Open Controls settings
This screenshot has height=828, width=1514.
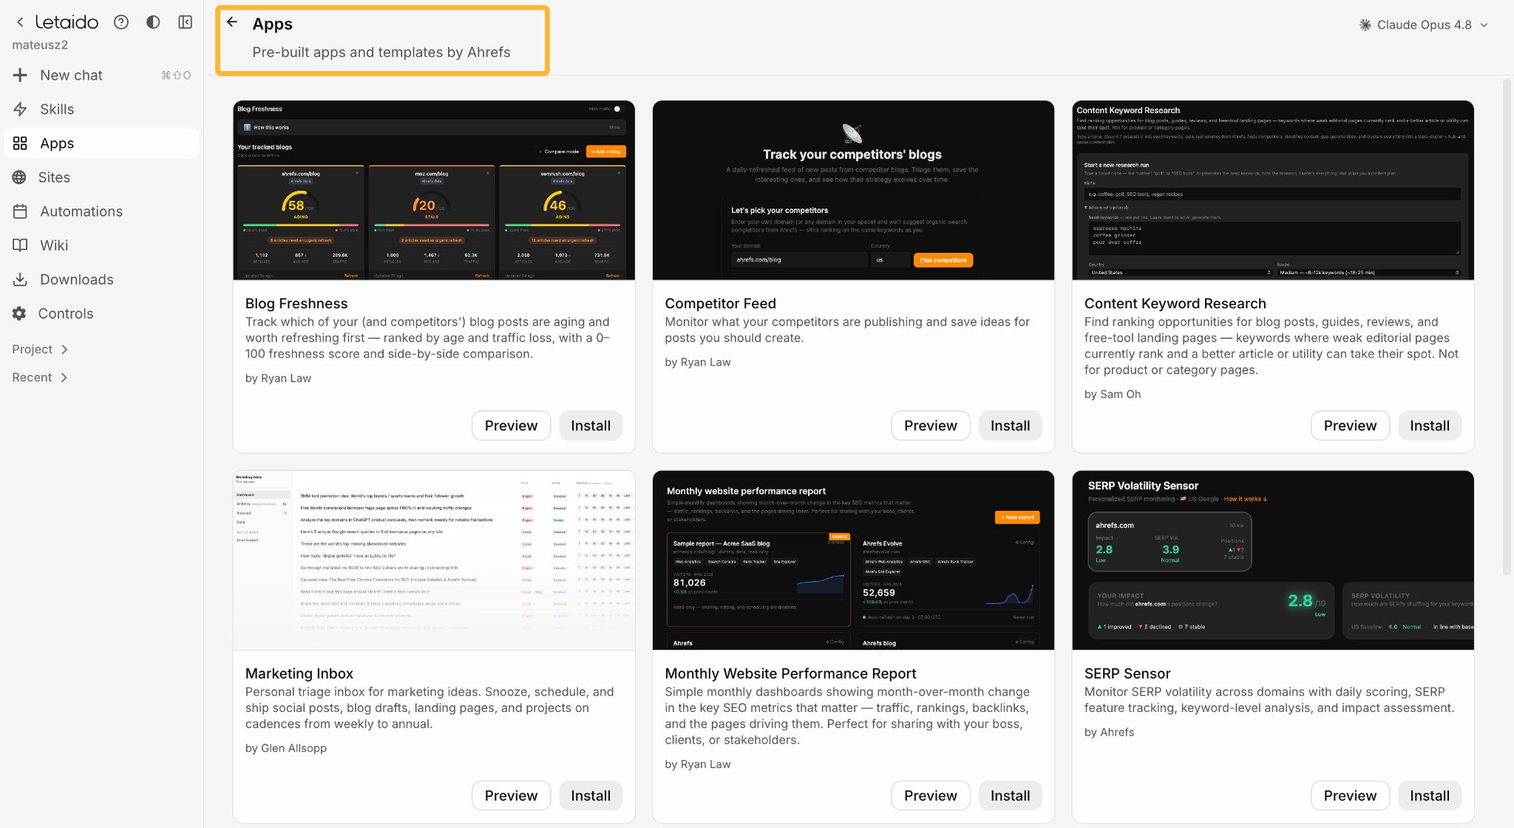pyautogui.click(x=102, y=313)
